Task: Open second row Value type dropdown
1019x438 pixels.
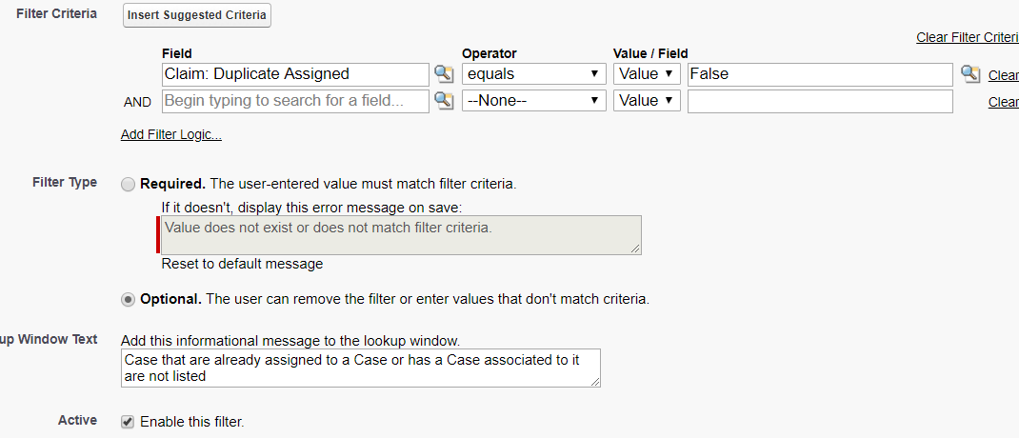Action: 647,100
